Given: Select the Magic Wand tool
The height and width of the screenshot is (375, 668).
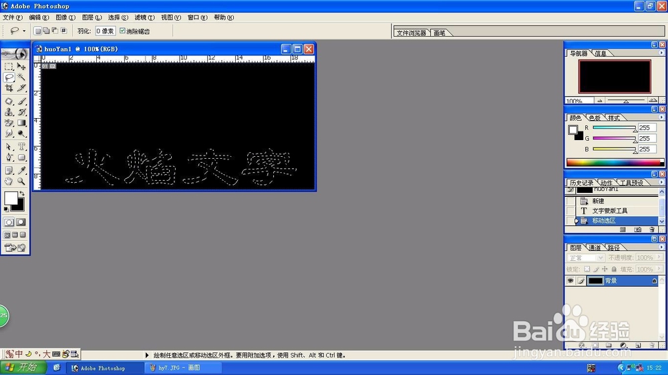Looking at the screenshot, I should (21, 77).
